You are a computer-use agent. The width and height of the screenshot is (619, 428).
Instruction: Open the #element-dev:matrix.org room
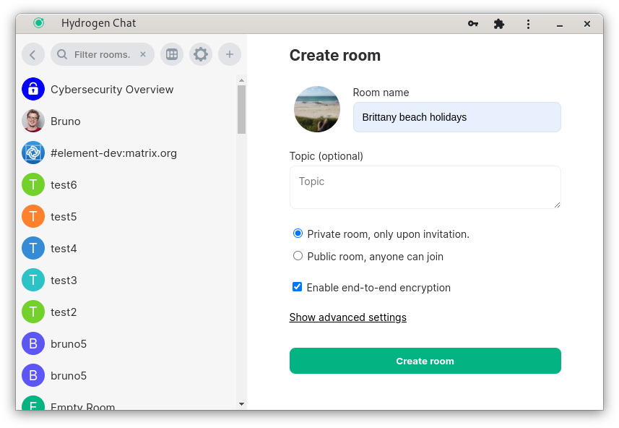tap(113, 153)
